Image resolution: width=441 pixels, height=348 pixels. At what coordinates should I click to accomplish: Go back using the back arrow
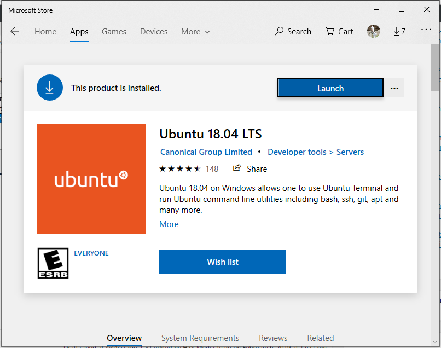click(x=15, y=31)
